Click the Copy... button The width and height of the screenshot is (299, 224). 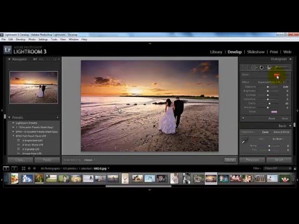(x=20, y=160)
